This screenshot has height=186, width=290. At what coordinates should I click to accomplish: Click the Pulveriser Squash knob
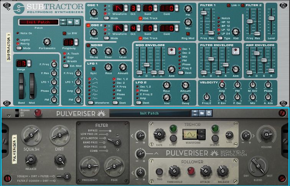[31, 135]
